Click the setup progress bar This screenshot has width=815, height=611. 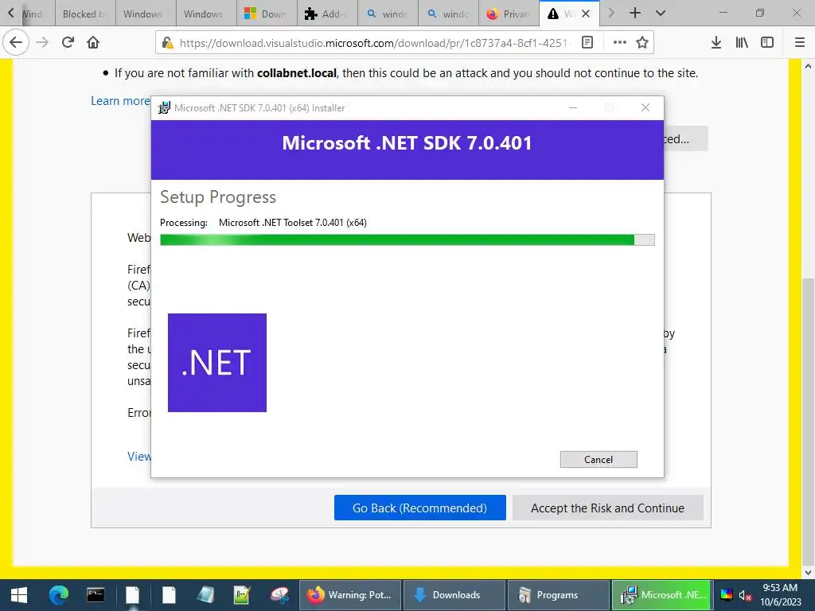click(x=407, y=239)
